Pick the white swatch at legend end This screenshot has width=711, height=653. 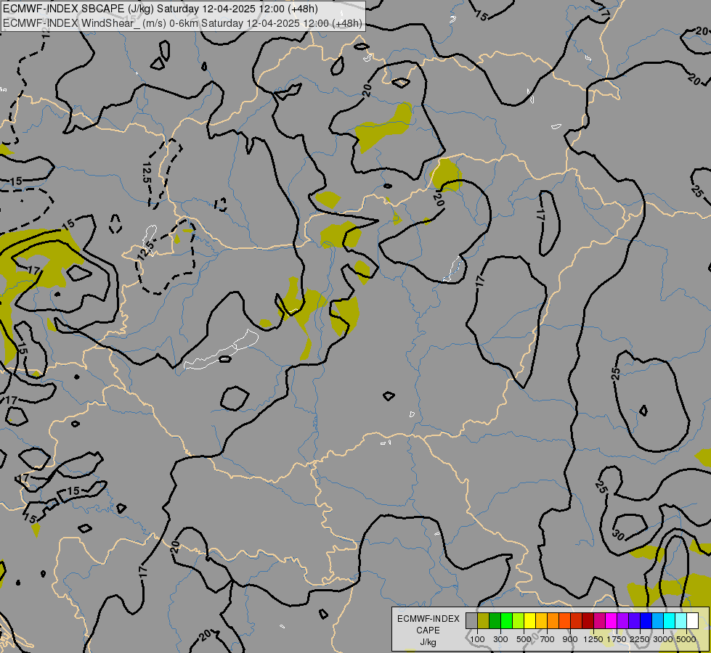[693, 621]
